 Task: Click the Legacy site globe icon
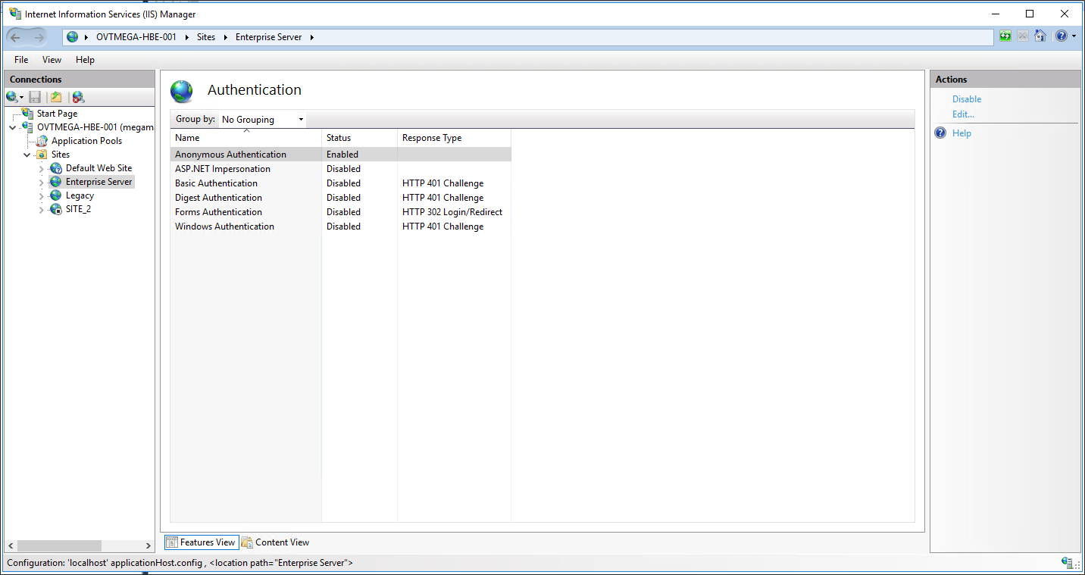coord(56,195)
